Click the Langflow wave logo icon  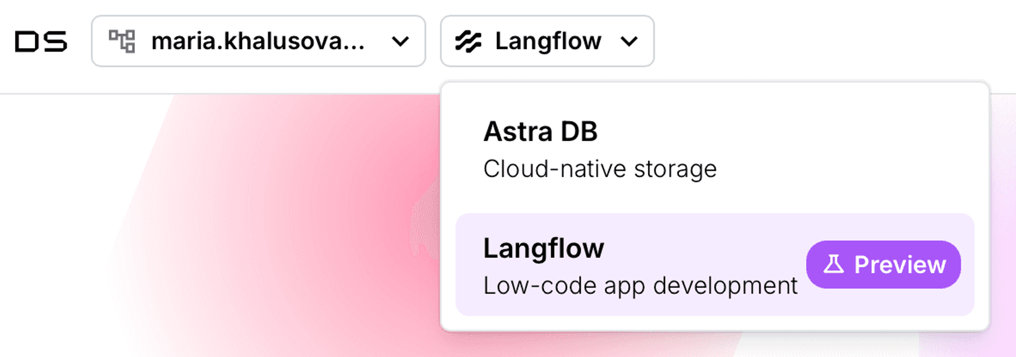pos(468,42)
